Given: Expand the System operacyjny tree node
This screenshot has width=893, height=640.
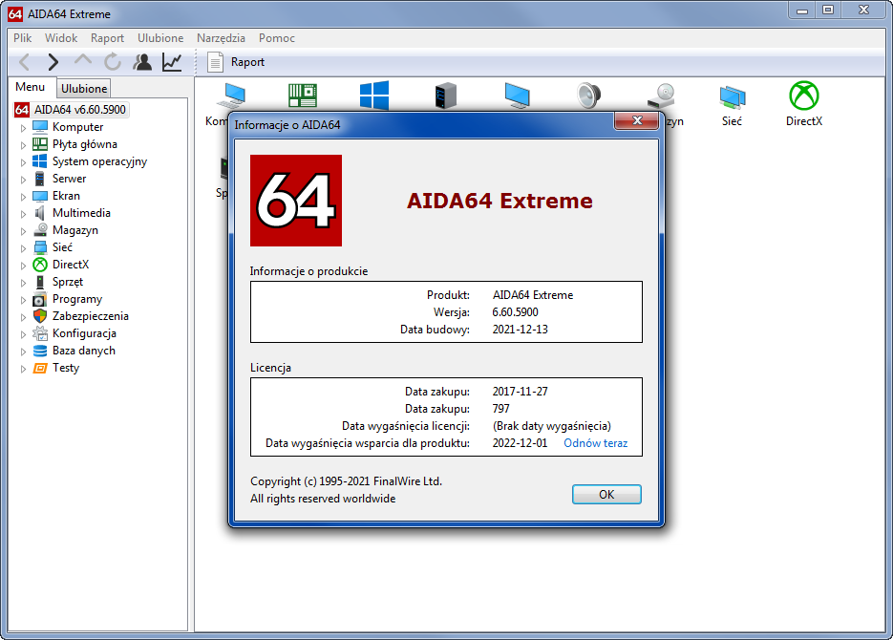Looking at the screenshot, I should pos(23,162).
